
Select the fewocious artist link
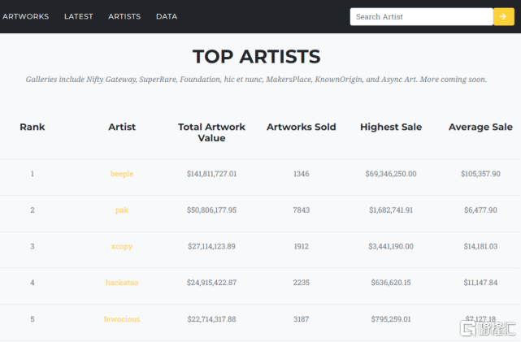(122, 319)
